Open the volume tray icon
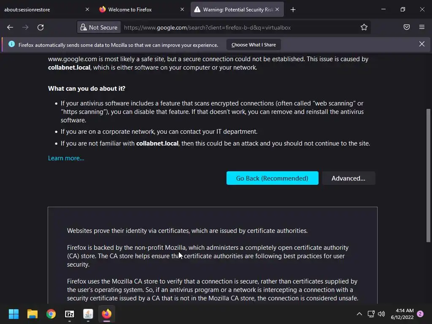The height and width of the screenshot is (324, 432). coord(381,314)
